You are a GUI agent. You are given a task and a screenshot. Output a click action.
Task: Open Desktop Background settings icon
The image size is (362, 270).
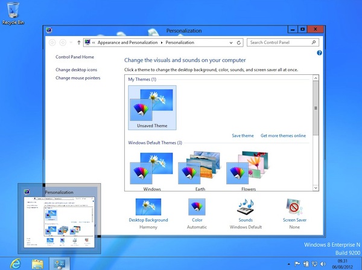(x=148, y=207)
